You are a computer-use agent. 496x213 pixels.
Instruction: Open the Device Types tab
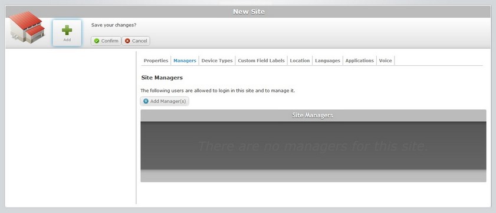click(x=217, y=61)
